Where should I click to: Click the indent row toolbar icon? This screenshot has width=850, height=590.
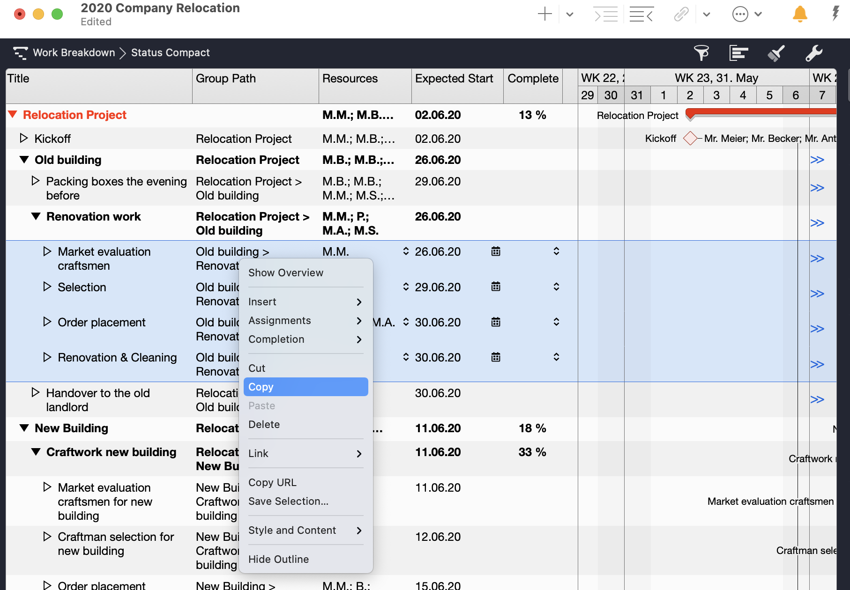(x=606, y=15)
